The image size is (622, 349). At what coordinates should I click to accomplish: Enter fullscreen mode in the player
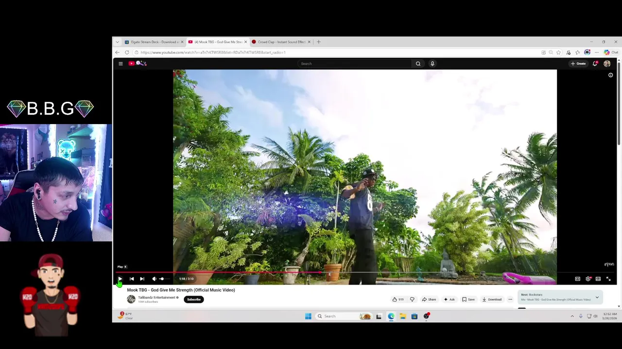[608, 279]
